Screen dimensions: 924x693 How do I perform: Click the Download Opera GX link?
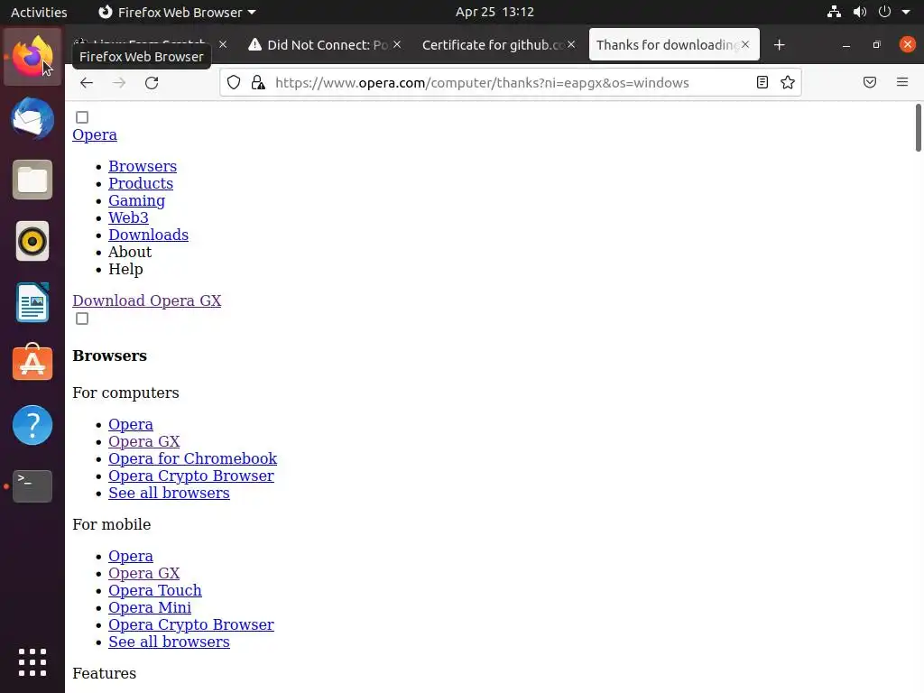[147, 300]
